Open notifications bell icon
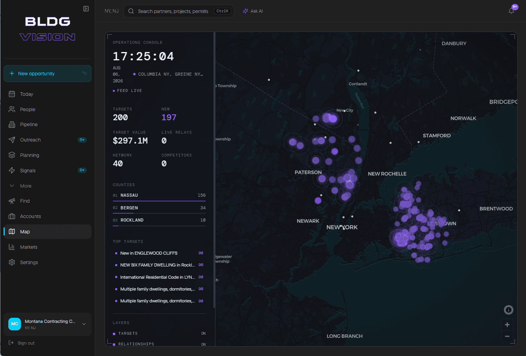526x356 pixels. point(511,11)
